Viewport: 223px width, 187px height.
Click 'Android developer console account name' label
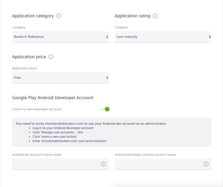click(145, 155)
